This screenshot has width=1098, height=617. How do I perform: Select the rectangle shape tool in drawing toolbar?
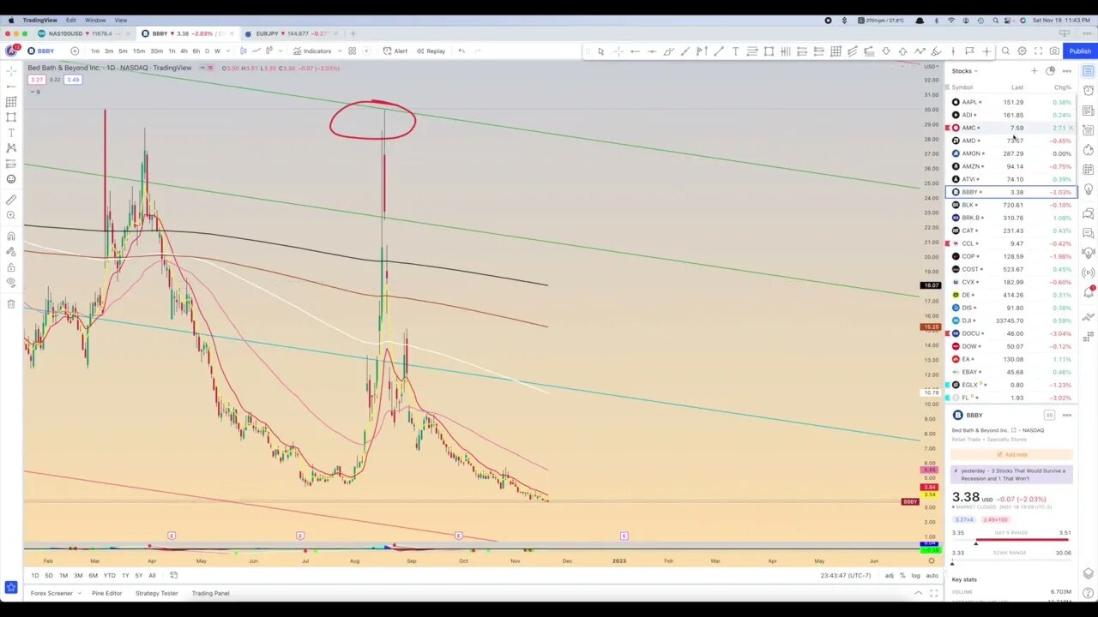click(769, 51)
